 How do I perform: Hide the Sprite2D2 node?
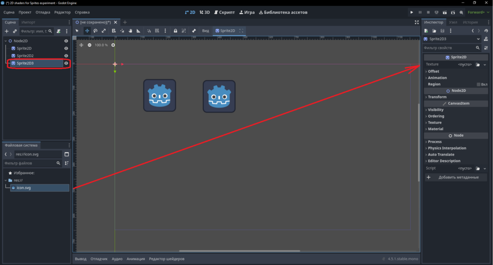point(66,56)
